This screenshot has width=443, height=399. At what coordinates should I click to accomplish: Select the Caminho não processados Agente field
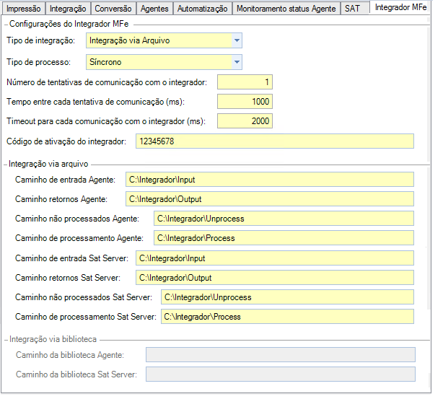click(x=284, y=218)
